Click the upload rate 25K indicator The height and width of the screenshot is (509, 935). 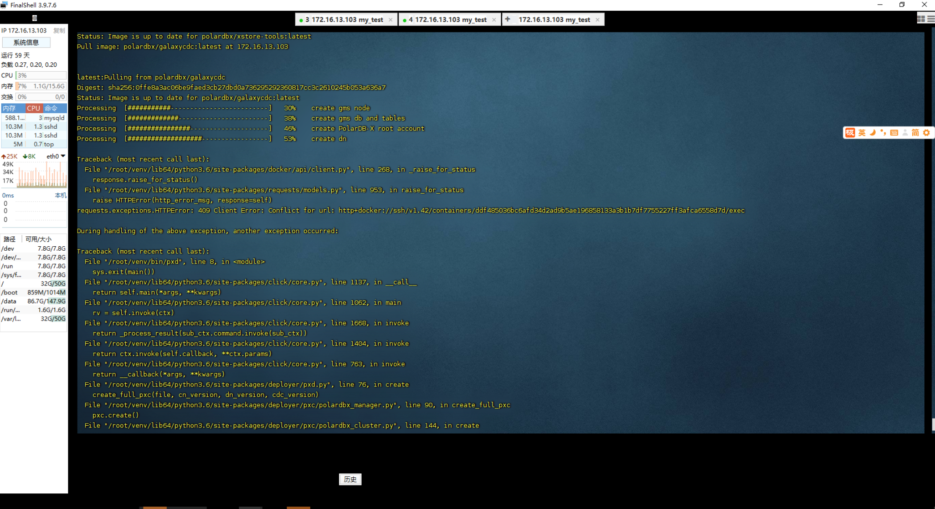[x=9, y=156]
